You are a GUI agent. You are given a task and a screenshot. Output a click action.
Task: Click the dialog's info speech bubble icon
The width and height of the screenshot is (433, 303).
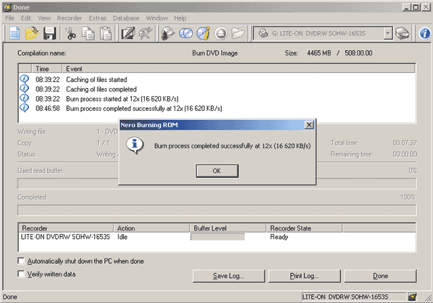point(135,145)
